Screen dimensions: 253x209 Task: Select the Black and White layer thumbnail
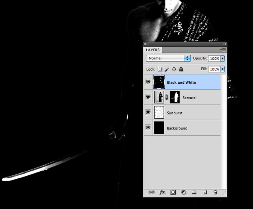click(159, 82)
